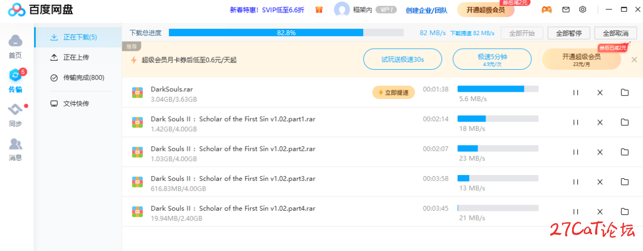Click the part1.rar progress bar
Viewport: 643px width, 251px height.
point(498,118)
